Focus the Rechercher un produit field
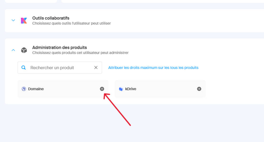The width and height of the screenshot is (264, 142). point(58,68)
